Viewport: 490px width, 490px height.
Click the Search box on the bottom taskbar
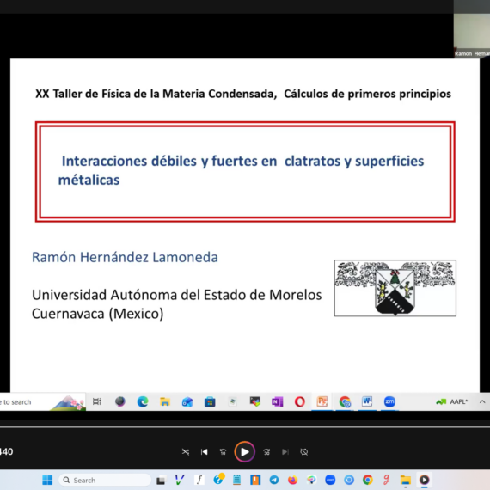point(105,480)
